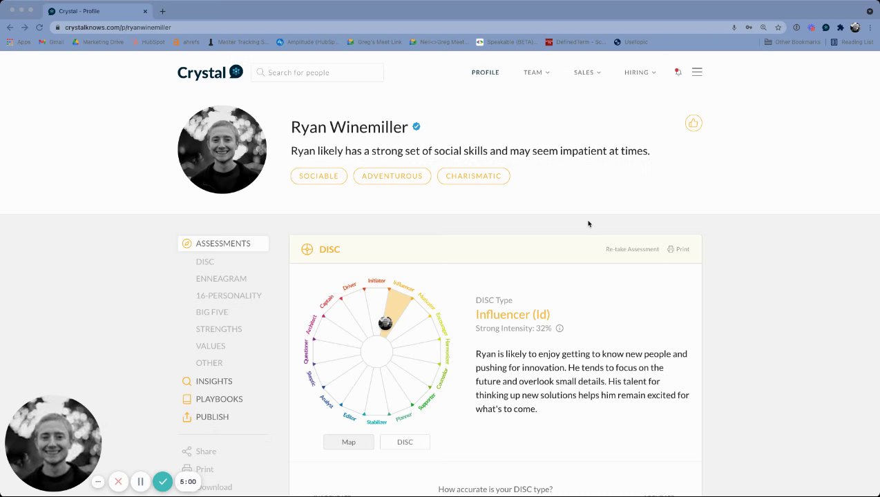Image resolution: width=880 pixels, height=497 pixels.
Task: Click the password key icon in address bar
Action: (x=749, y=28)
